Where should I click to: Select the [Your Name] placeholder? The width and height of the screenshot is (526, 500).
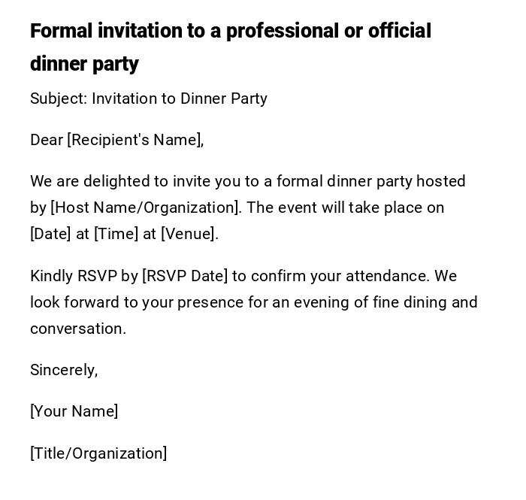pos(74,411)
